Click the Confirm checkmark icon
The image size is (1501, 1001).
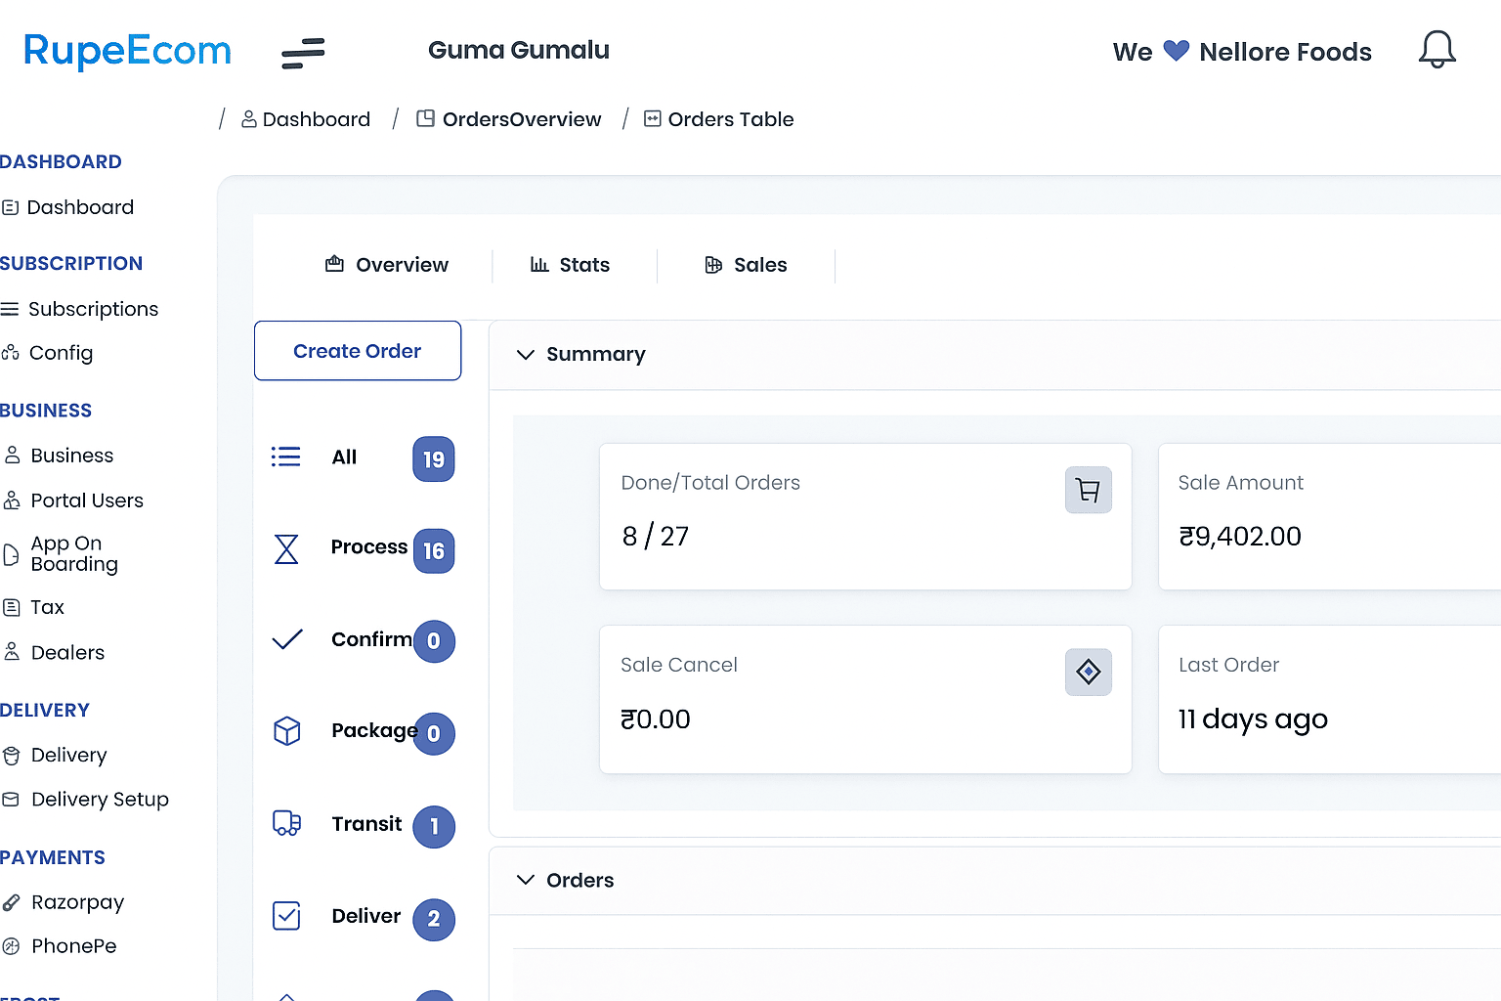pyautogui.click(x=286, y=638)
